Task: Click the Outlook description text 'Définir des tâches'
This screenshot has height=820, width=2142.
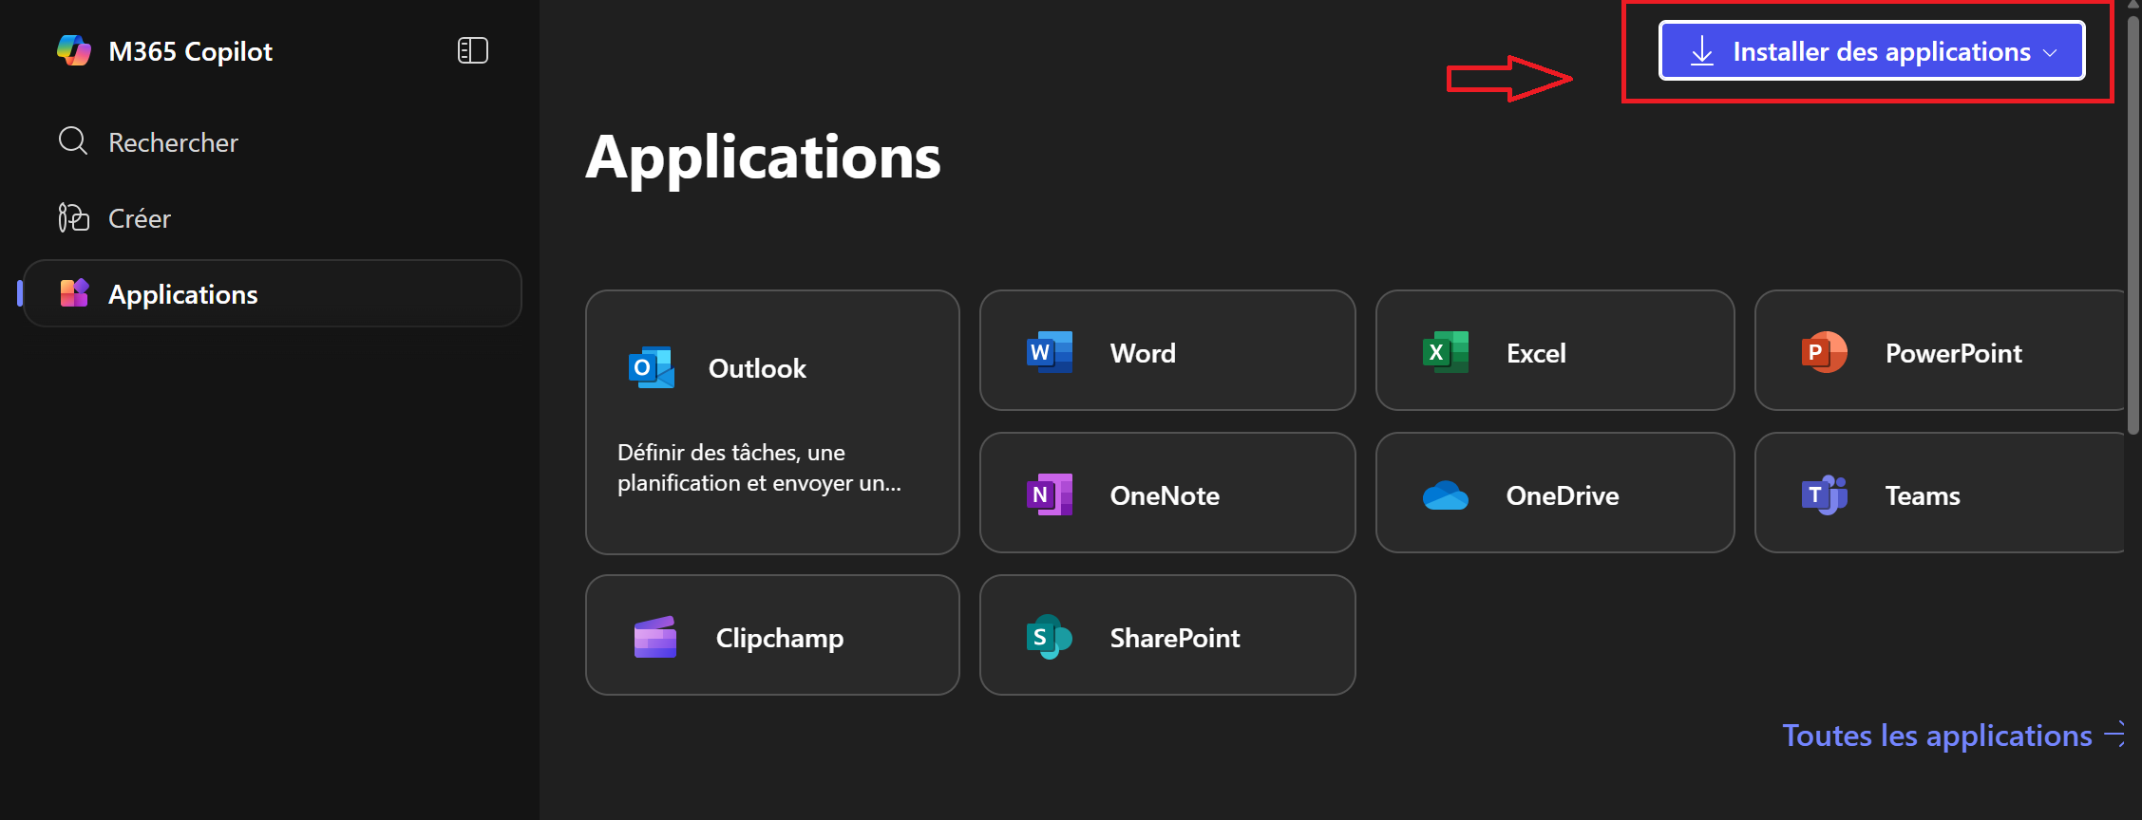Action: (x=759, y=468)
